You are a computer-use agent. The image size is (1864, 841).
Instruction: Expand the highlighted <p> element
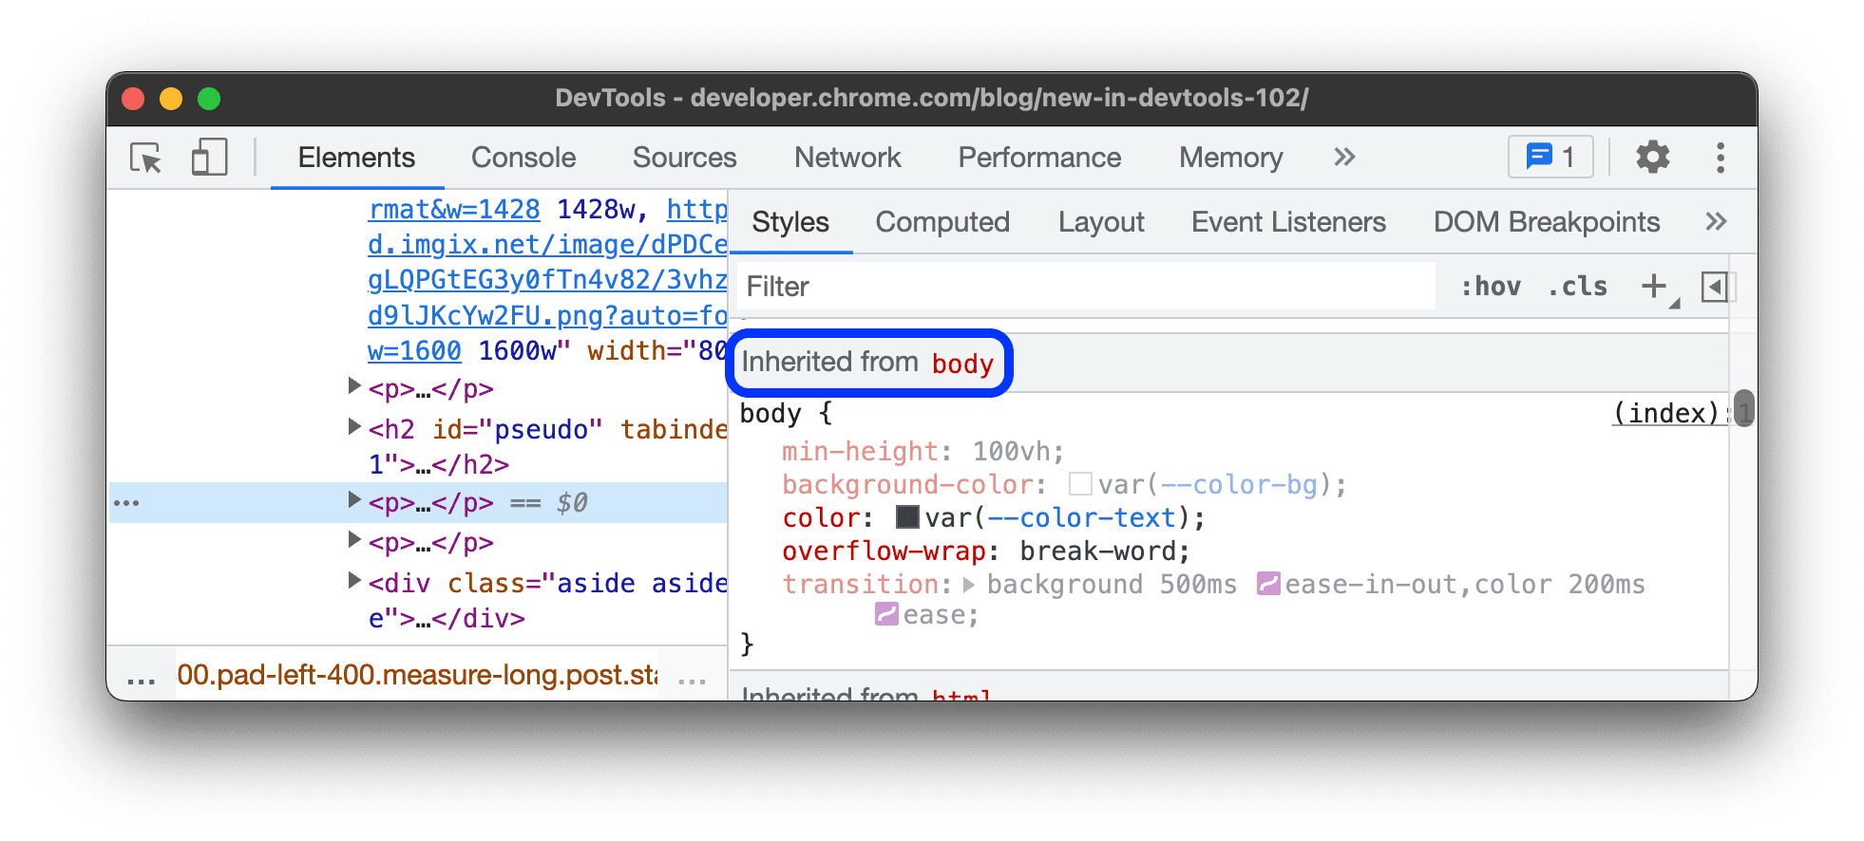[x=352, y=502]
